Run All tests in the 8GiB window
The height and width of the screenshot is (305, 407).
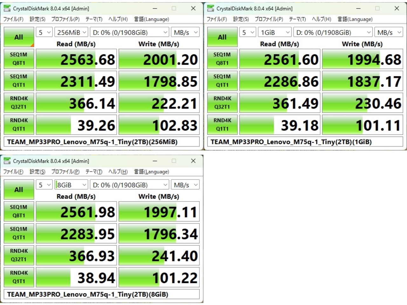19,190
